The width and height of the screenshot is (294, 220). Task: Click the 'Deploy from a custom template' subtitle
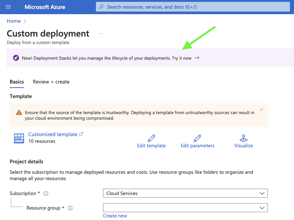tap(38, 43)
